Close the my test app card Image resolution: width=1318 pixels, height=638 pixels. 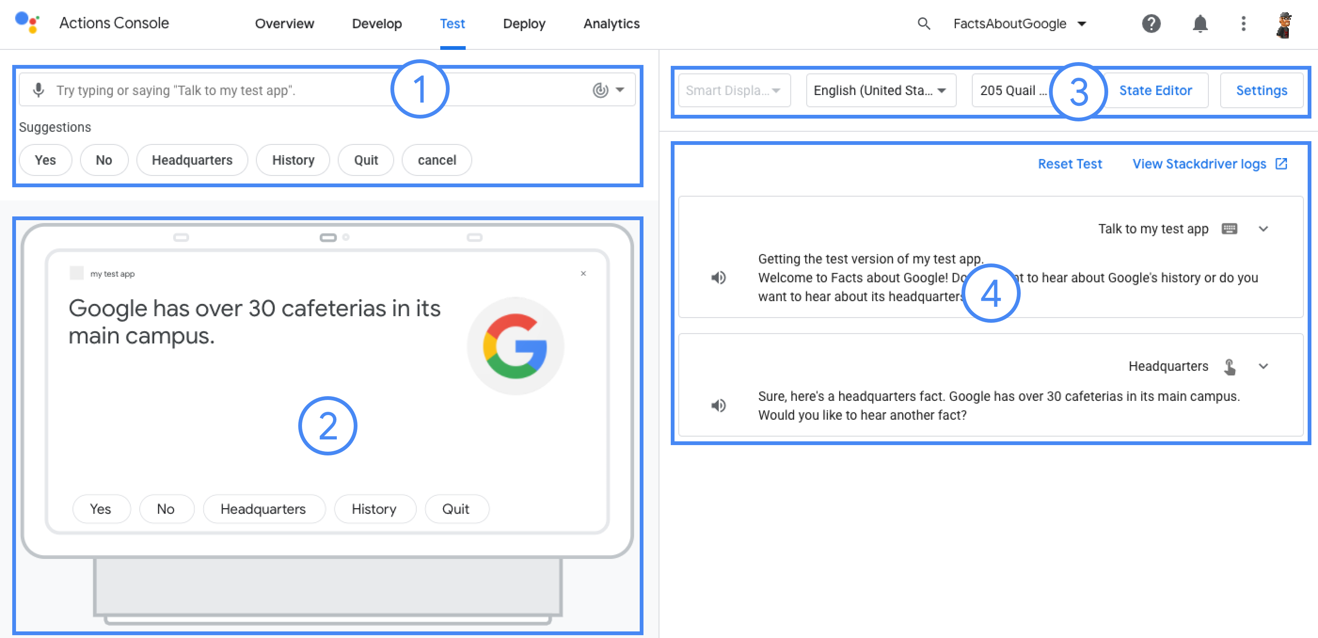[583, 274]
